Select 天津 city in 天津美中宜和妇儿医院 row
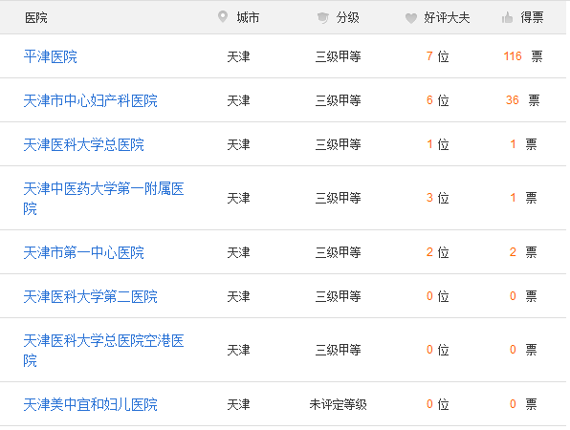The width and height of the screenshot is (570, 430). click(238, 404)
